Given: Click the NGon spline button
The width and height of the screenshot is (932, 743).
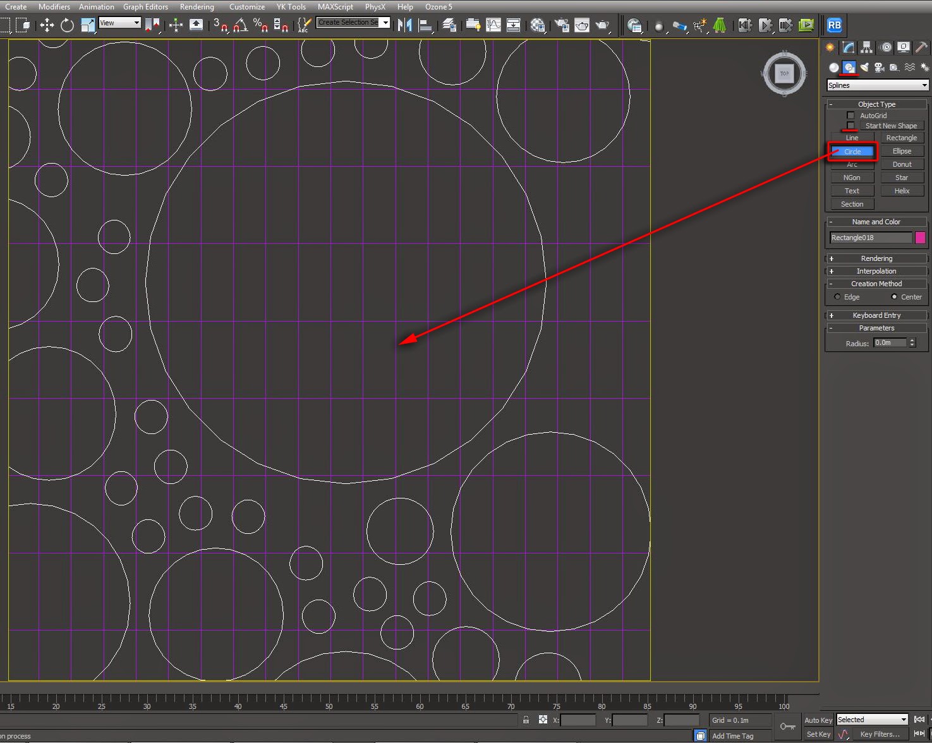Looking at the screenshot, I should [x=852, y=178].
